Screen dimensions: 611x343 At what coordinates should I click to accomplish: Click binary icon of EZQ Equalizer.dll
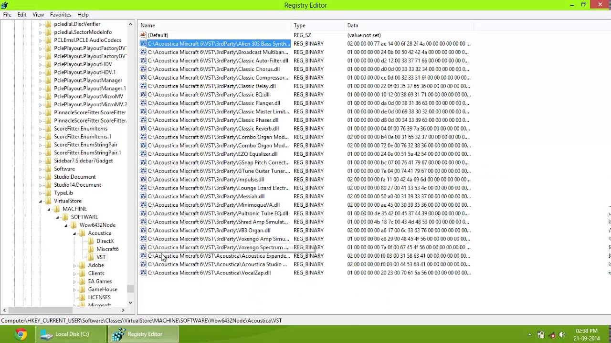coord(143,154)
